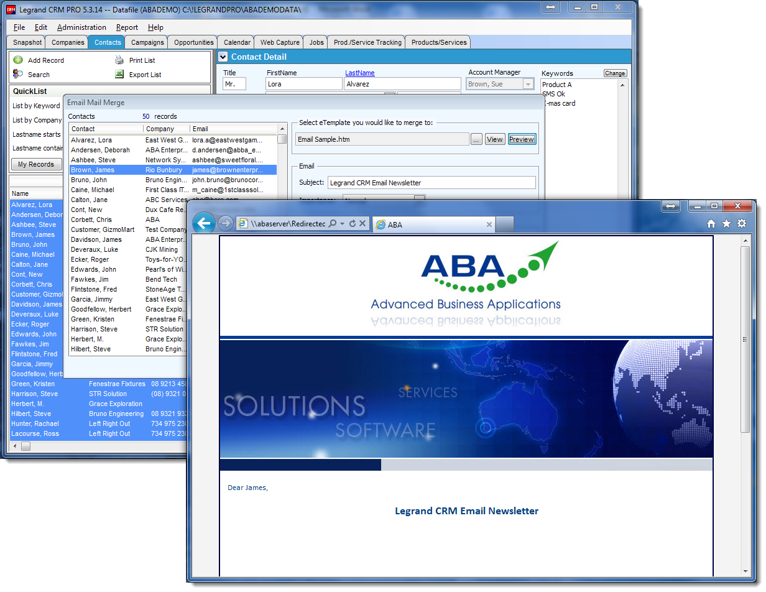Click the Search icon in Contacts panel
Screen dimensions: 766x592
18,74
